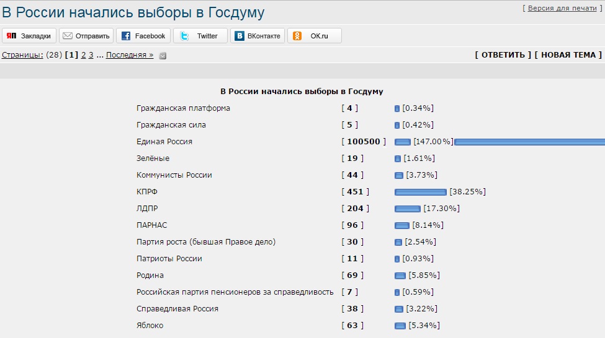Click the Yandex Закладки bookmark icon
The height and width of the screenshot is (338, 605).
[11, 36]
